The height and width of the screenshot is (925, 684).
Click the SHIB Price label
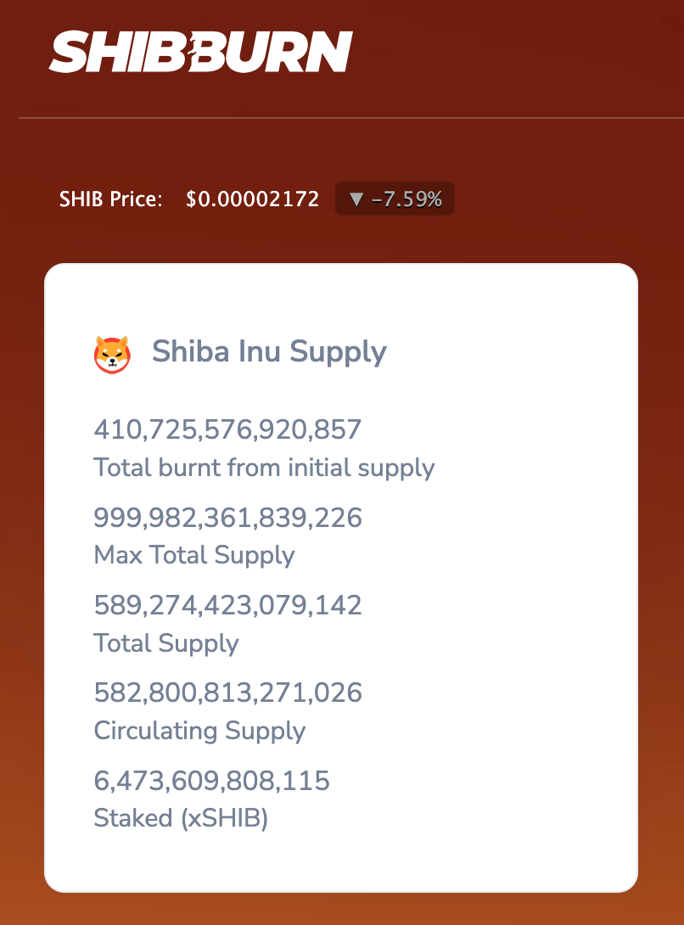coord(110,199)
